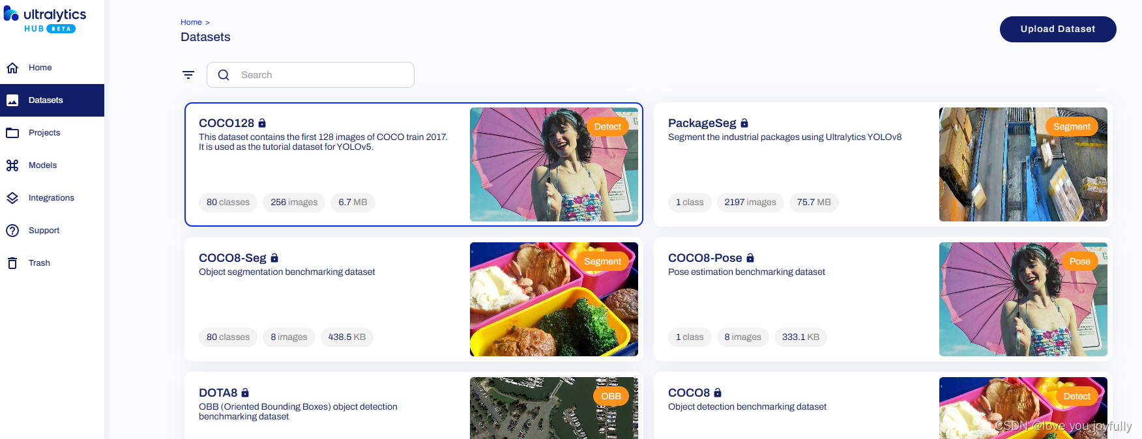Viewport: 1142px width, 439px height.
Task: Click the 8 images chip on COCO8-Seg
Action: tap(289, 337)
